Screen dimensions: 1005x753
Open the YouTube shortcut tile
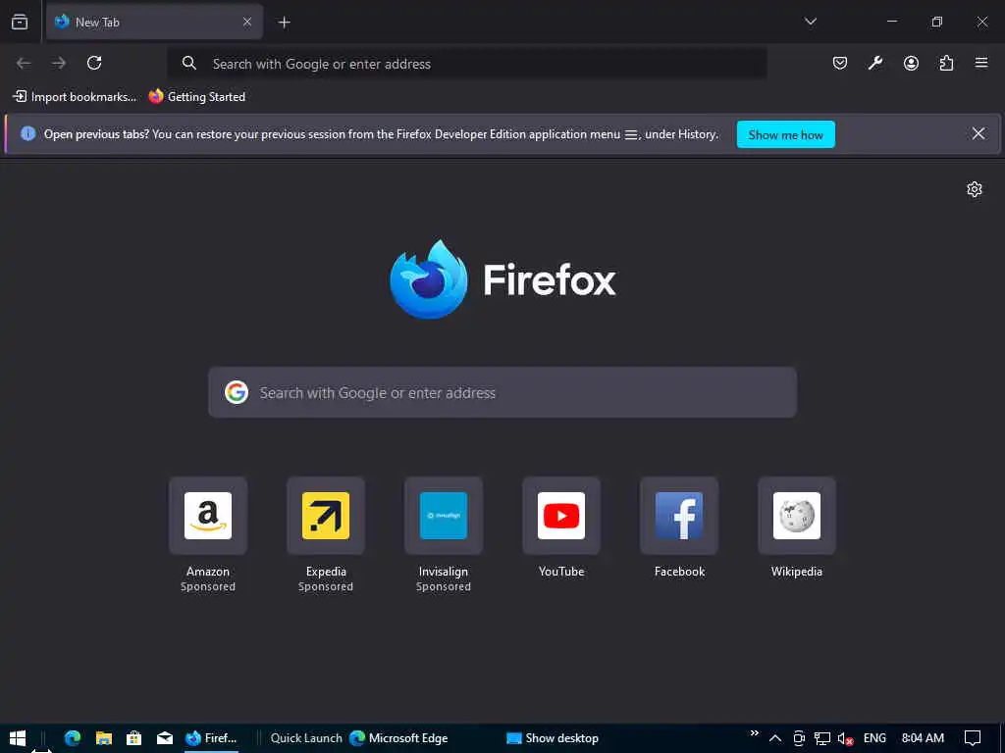pyautogui.click(x=561, y=516)
